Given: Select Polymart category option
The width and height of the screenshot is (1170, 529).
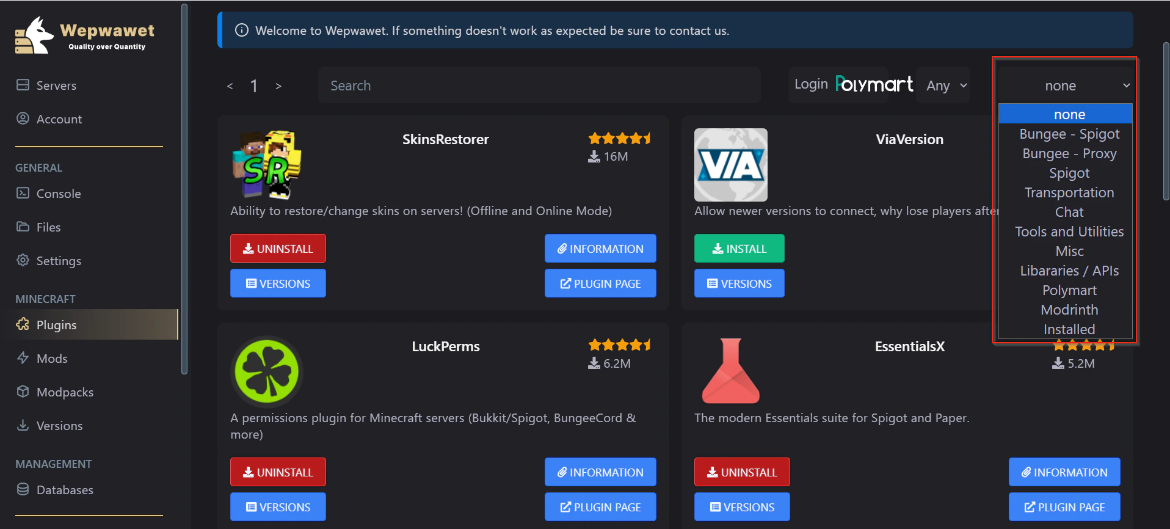Looking at the screenshot, I should coord(1066,290).
